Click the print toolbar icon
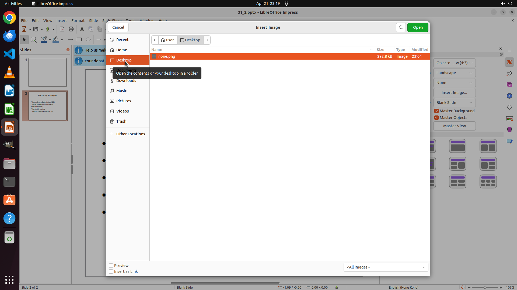 (x=71, y=29)
